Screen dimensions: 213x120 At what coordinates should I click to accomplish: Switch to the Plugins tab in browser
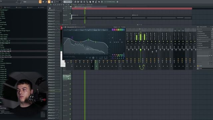coord(19,7)
